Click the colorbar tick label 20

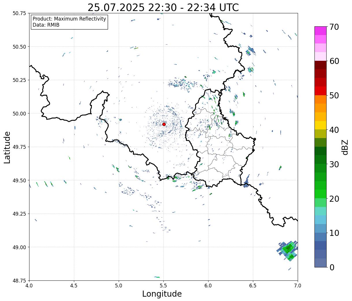point(334,199)
